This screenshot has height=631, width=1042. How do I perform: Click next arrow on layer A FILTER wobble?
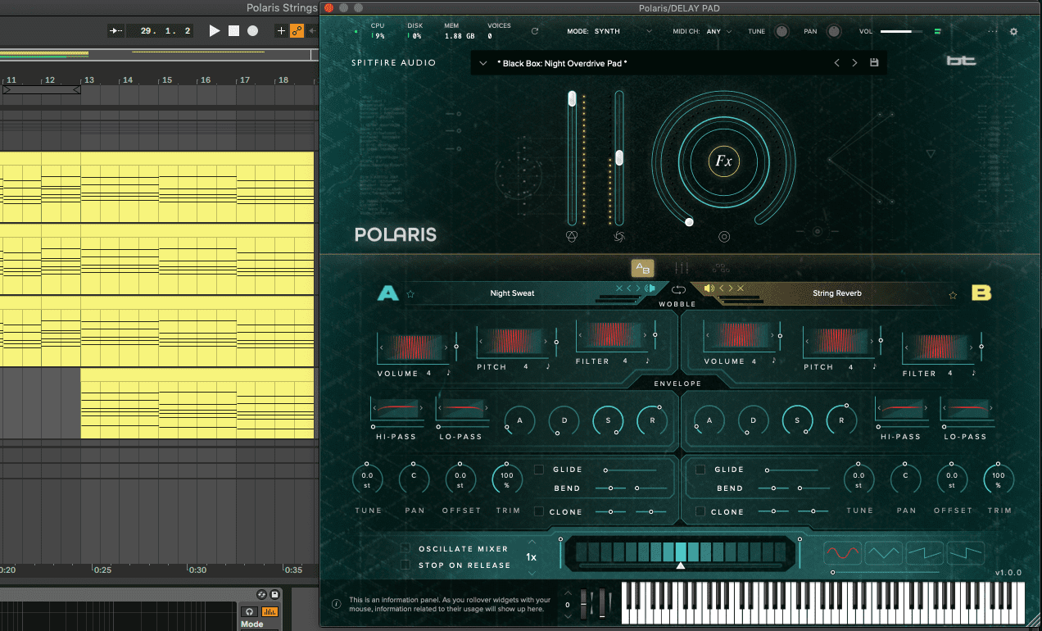[x=646, y=336]
